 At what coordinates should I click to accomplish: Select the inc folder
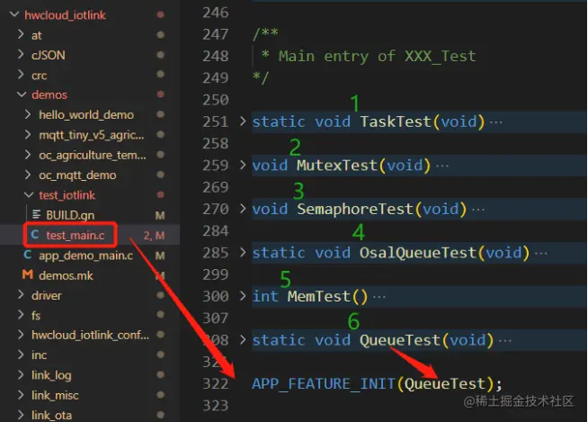click(39, 355)
